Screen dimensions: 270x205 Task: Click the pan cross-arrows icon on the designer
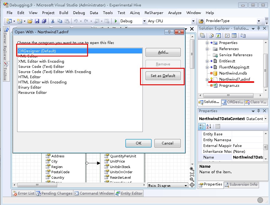[192, 185]
